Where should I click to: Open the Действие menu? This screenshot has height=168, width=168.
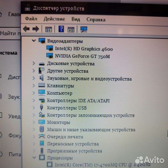54,19
